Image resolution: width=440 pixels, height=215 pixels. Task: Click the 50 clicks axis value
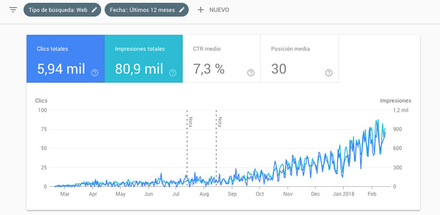tap(44, 149)
